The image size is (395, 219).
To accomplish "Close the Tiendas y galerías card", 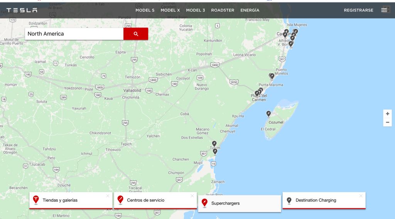I will 108,196.
